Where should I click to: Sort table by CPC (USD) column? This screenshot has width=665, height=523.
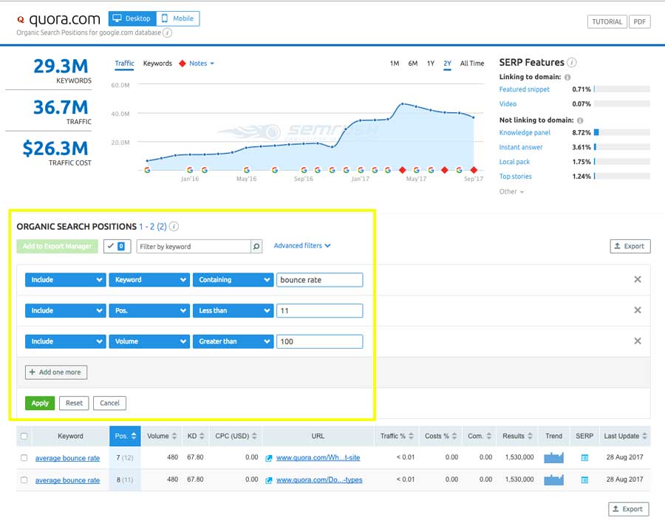click(236, 436)
